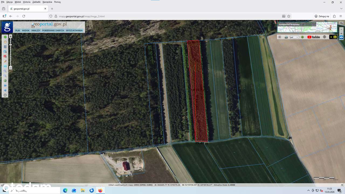Click the green help question mark icon
Screen dimensions: 345x194
pyautogui.click(x=302, y=37)
